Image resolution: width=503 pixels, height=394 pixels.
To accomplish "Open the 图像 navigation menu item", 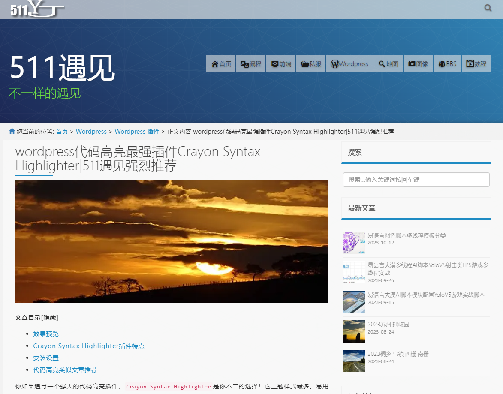I will point(418,64).
